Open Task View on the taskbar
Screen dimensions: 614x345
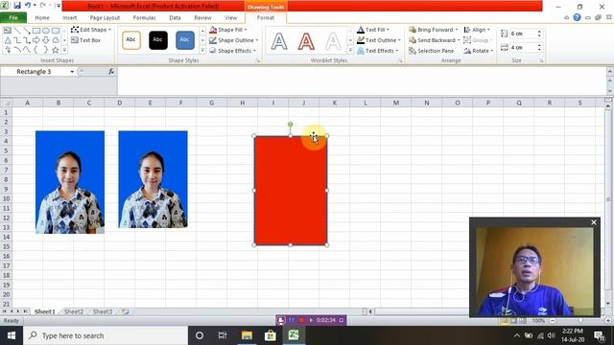coord(223,335)
